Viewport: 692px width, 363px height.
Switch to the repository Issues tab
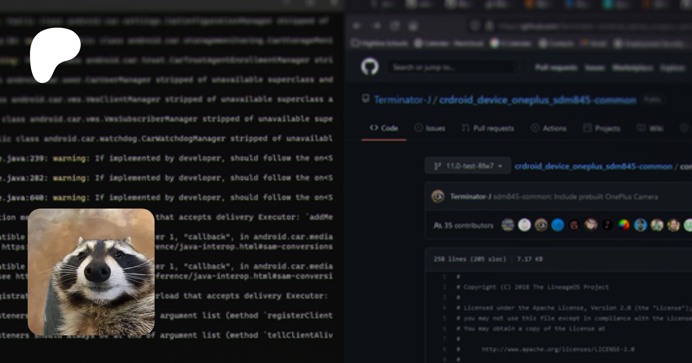(430, 128)
